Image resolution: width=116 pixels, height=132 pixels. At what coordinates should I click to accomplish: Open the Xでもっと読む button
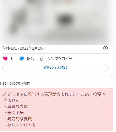point(55,68)
